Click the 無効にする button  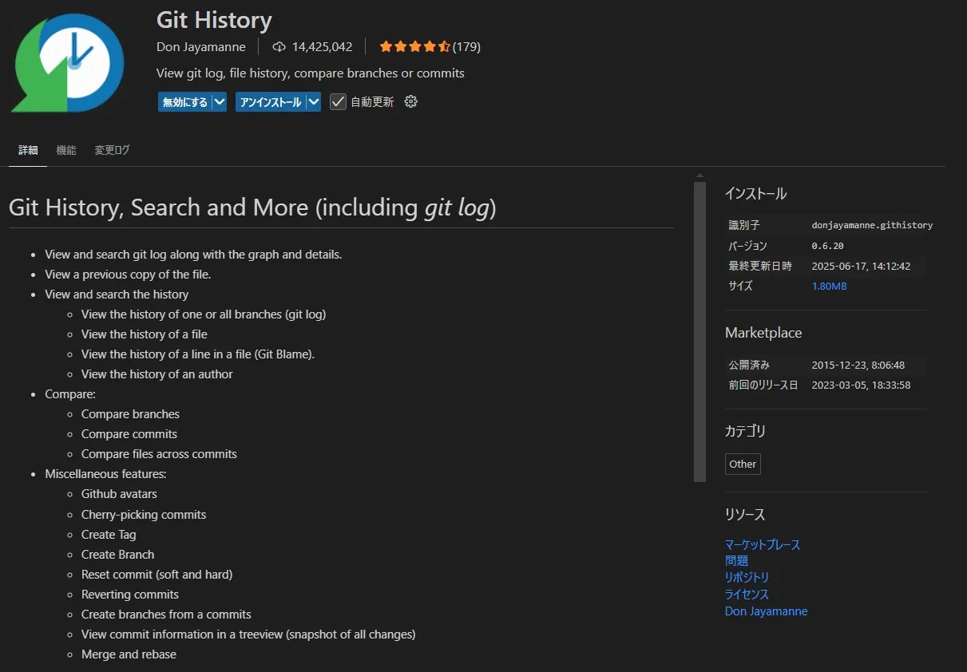tap(184, 102)
